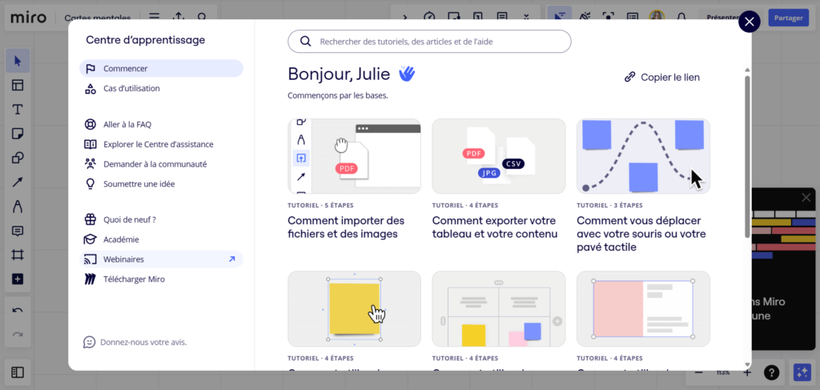Select the connection line arrow tool
This screenshot has height=390, width=820.
click(x=18, y=182)
